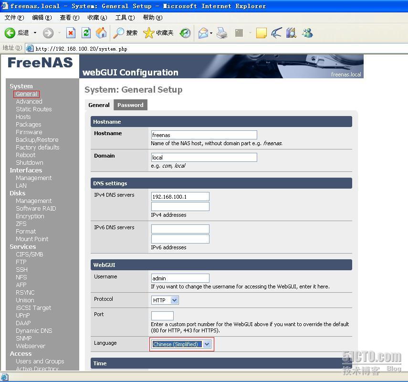The image size is (408, 382).
Task: Open the 工具(T) Tools menu
Action: tap(125, 18)
